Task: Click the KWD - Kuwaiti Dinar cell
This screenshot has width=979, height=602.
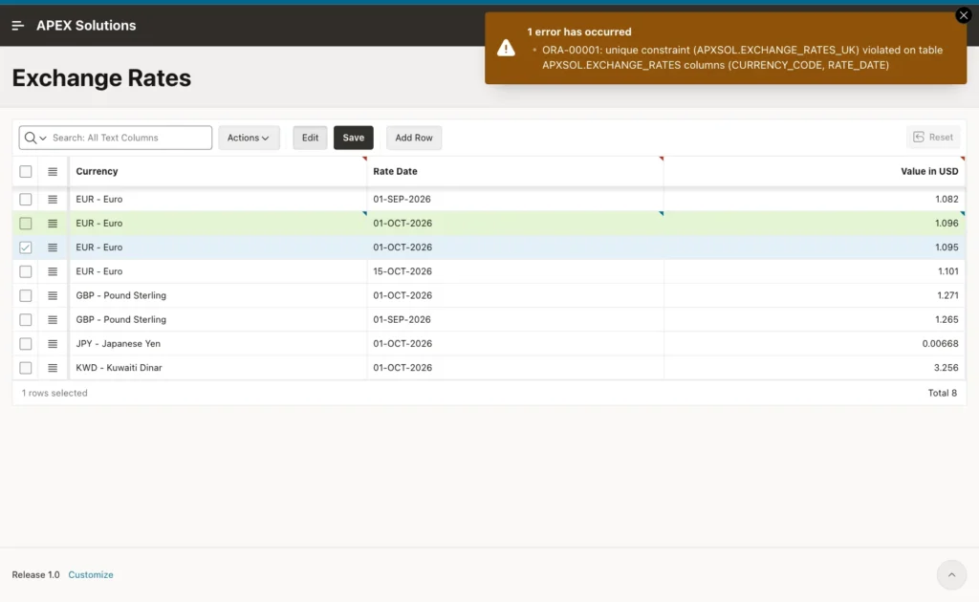Action: pyautogui.click(x=218, y=368)
